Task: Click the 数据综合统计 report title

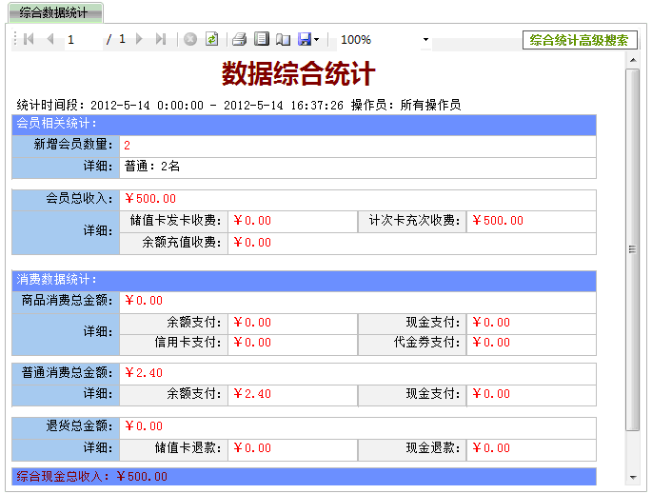Action: click(x=298, y=75)
